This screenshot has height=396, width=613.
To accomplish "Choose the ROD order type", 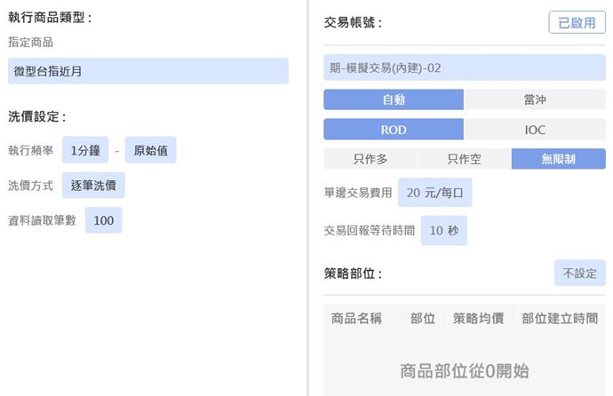I will click(x=393, y=130).
